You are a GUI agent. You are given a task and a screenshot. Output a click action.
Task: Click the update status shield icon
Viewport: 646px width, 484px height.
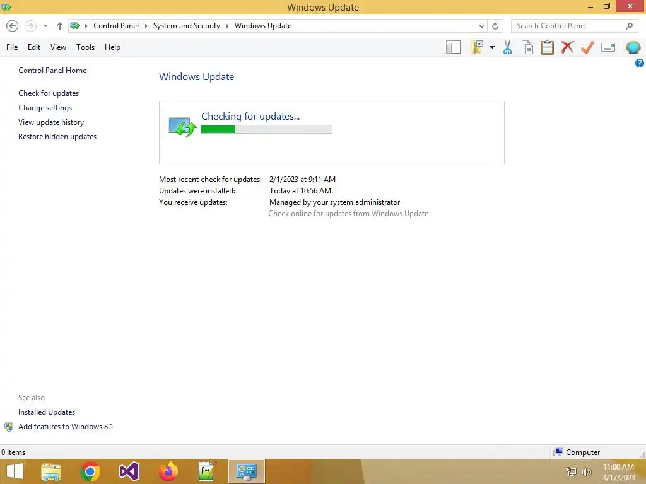(182, 127)
